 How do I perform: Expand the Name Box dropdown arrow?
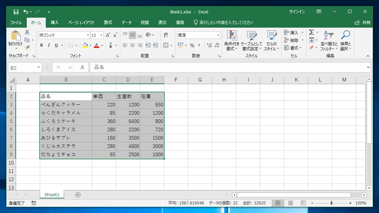point(38,68)
